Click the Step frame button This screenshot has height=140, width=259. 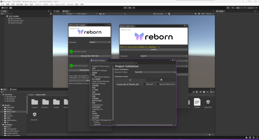(134, 8)
